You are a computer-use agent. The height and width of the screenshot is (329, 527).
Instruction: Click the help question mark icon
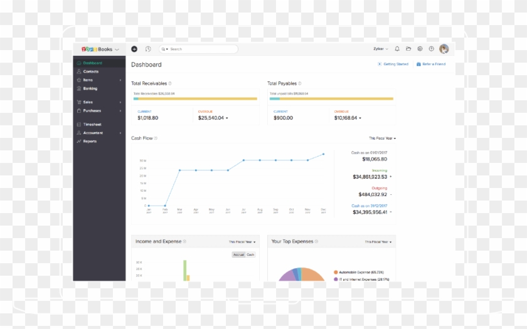tap(431, 49)
